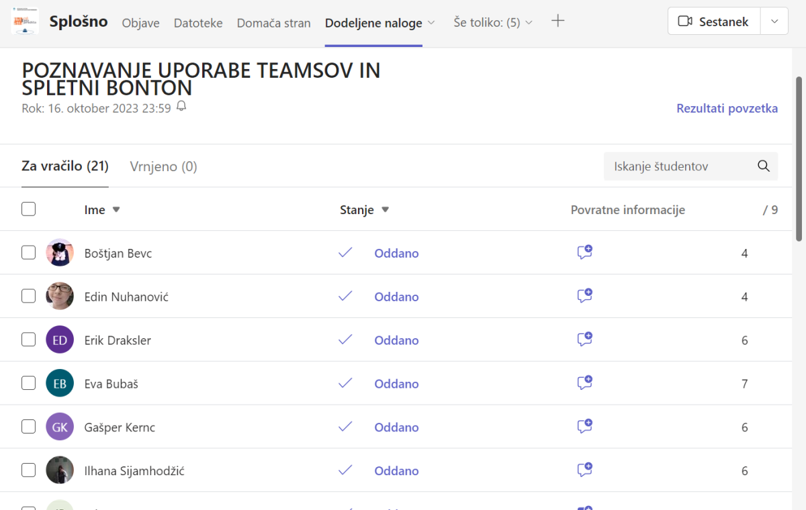Screen dimensions: 806x510
Task: Click the EB avatar for Eva Bubaš
Action: click(x=60, y=383)
